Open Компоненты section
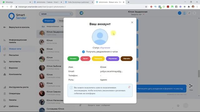This screenshot has height=112, width=200. pyautogui.click(x=15, y=74)
